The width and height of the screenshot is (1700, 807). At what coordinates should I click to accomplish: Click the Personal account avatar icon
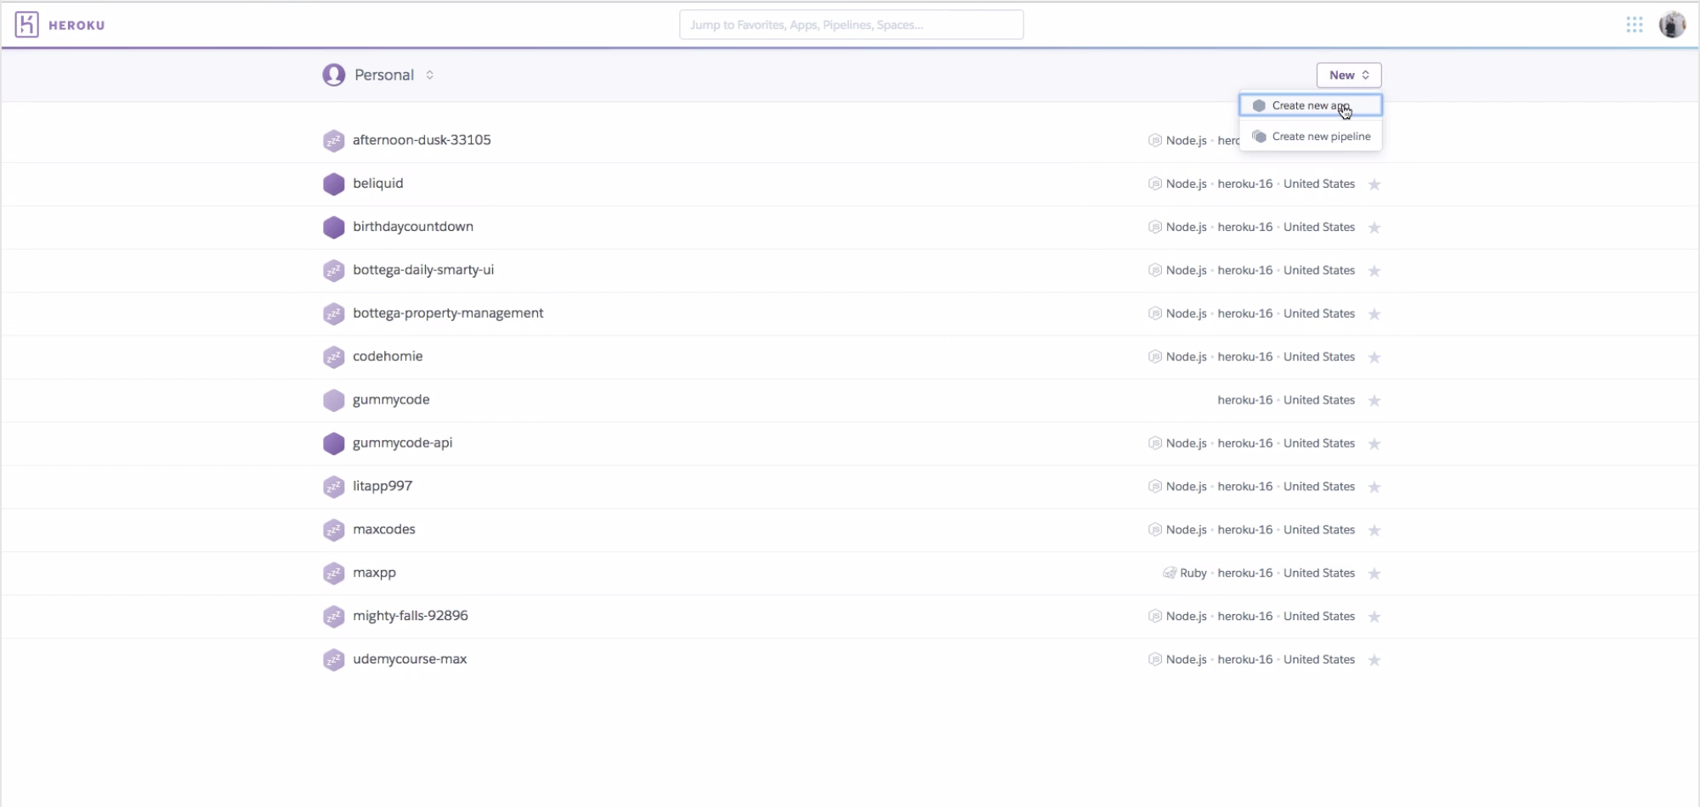pyautogui.click(x=334, y=75)
